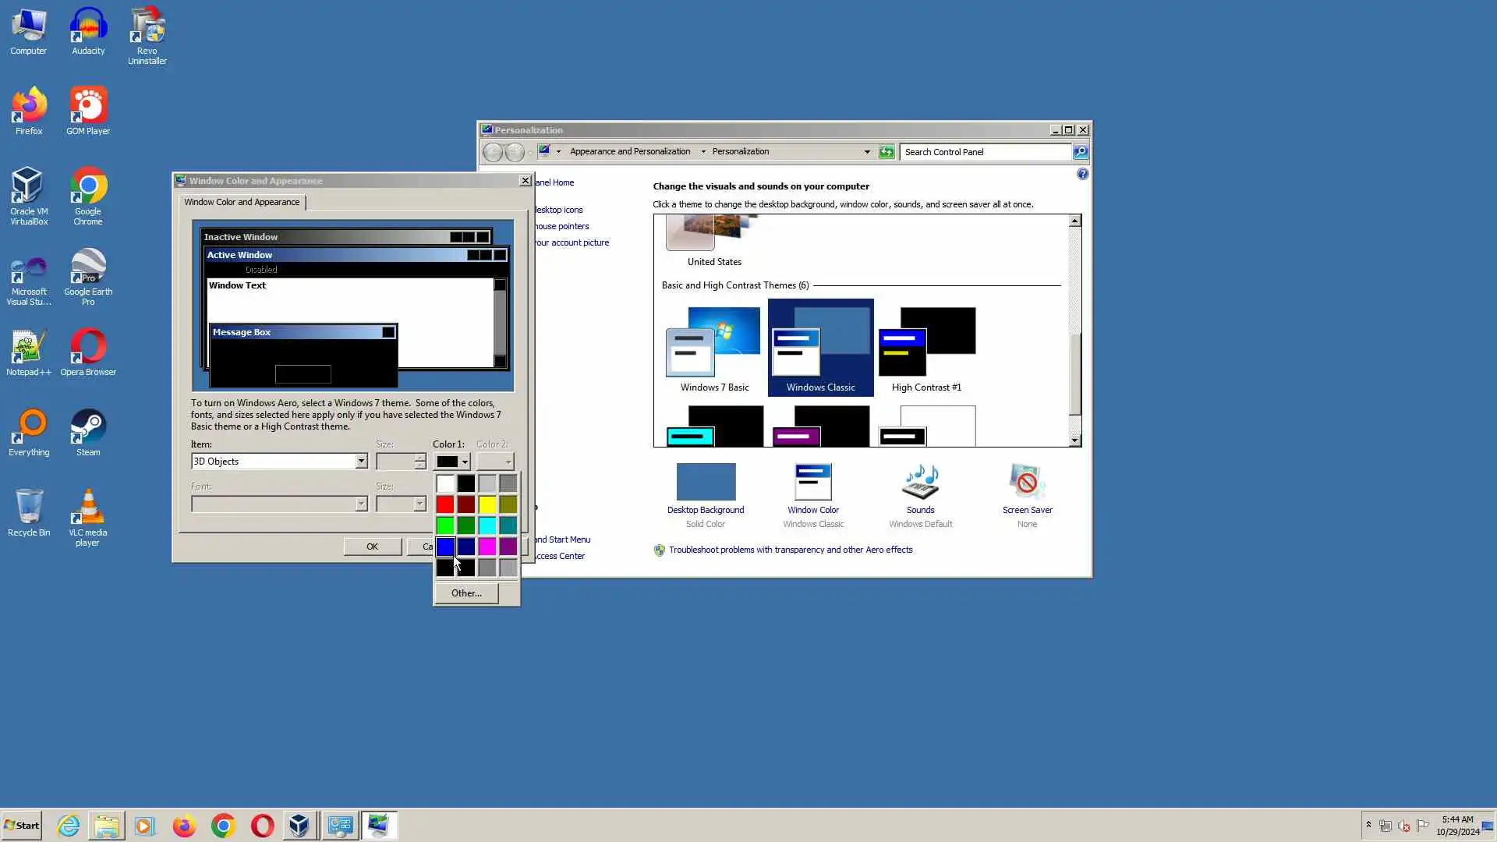
Task: Click the OK button in the dialog
Action: (x=372, y=547)
